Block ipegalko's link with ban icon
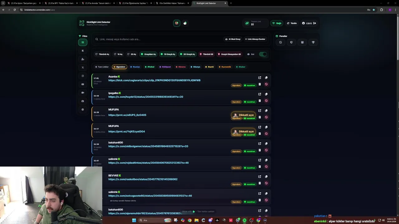399x224 pixels. [266, 101]
